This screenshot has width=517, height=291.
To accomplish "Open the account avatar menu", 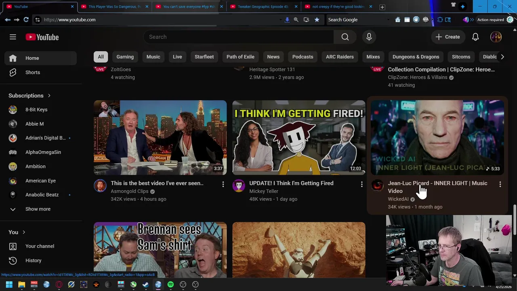I will [496, 37].
